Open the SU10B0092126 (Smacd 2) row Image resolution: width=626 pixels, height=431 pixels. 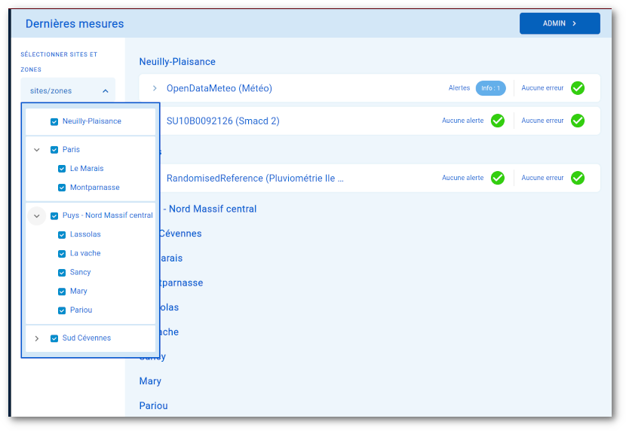[222, 121]
